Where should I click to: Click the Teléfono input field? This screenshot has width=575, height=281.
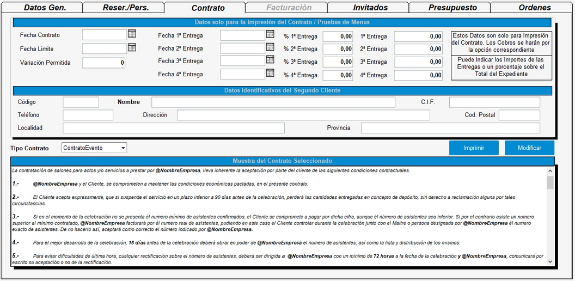88,115
